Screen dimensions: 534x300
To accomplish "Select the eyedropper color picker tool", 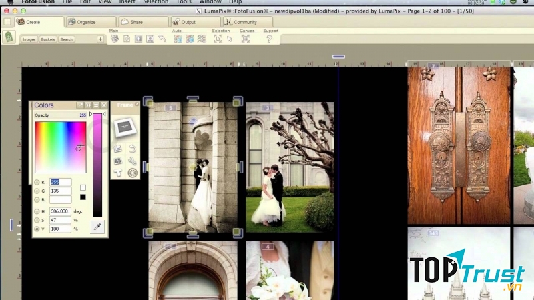I will point(97,227).
